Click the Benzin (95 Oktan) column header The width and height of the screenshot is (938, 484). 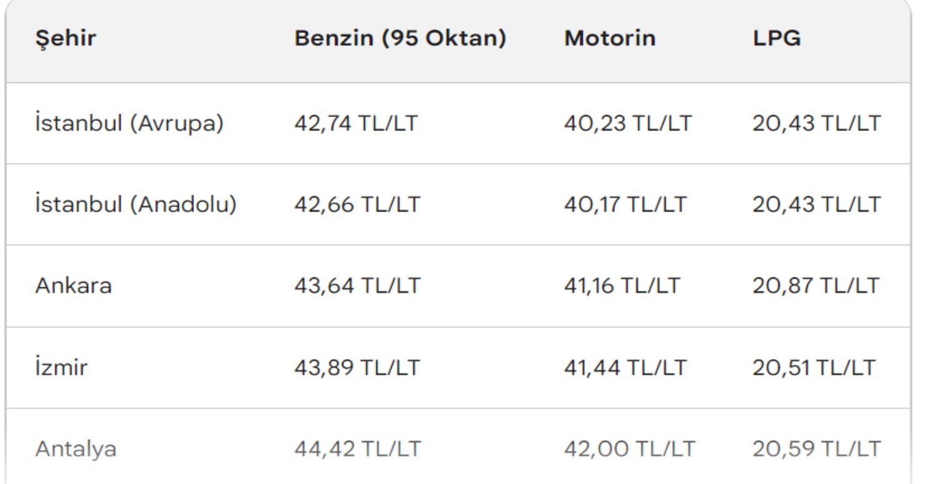coord(400,39)
